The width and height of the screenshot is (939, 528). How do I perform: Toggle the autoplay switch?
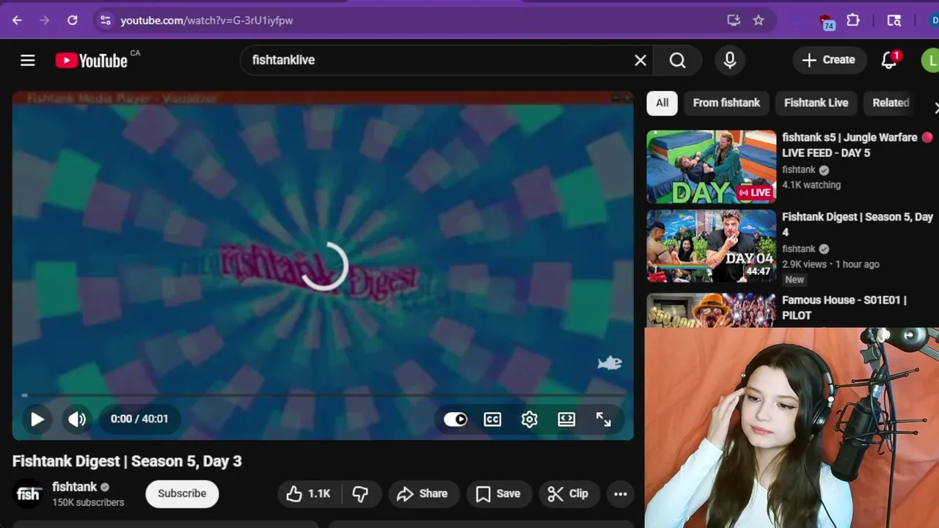click(x=456, y=419)
